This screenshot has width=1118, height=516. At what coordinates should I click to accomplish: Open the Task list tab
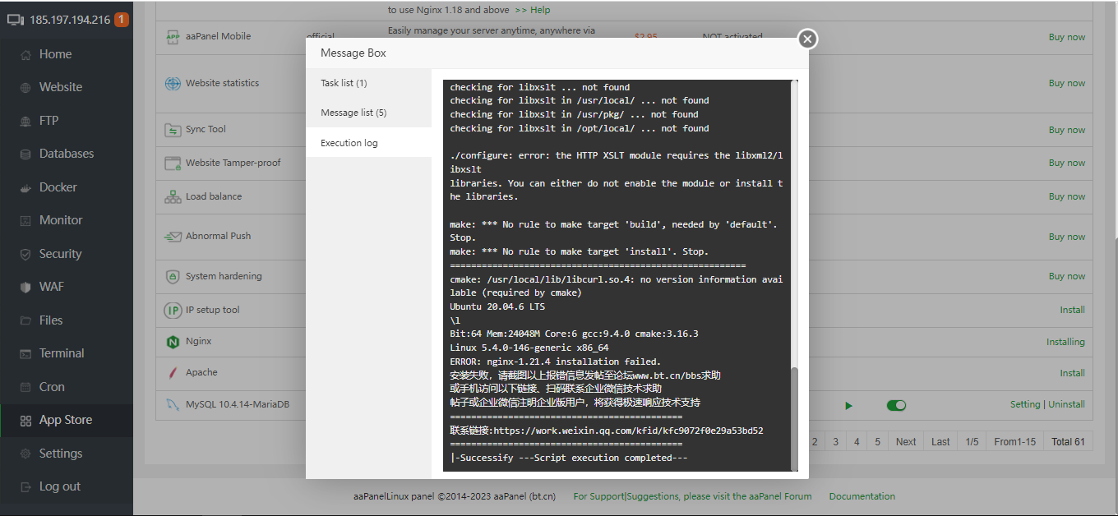coord(344,83)
